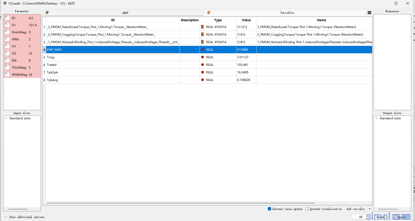Click the Type column header
The image size is (415, 221).
pyautogui.click(x=218, y=20)
